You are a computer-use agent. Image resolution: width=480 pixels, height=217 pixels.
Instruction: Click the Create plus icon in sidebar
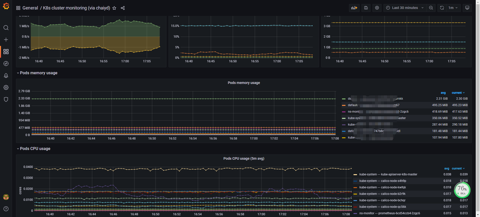pos(6,40)
